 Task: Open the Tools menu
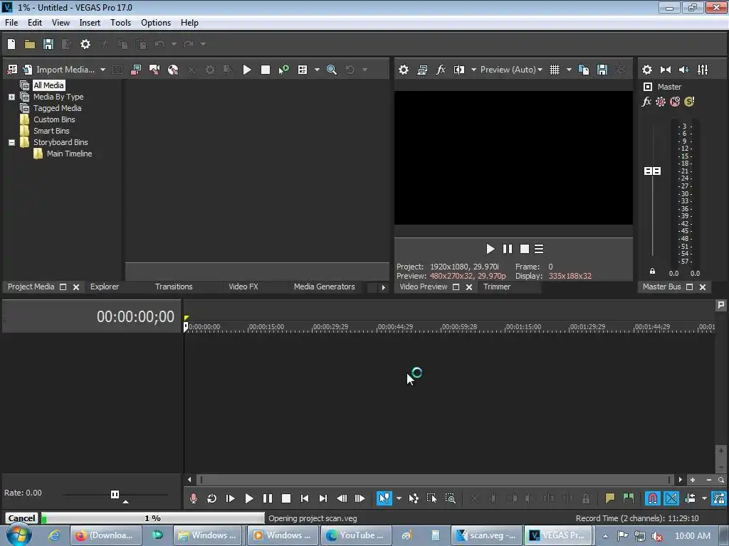(x=120, y=23)
